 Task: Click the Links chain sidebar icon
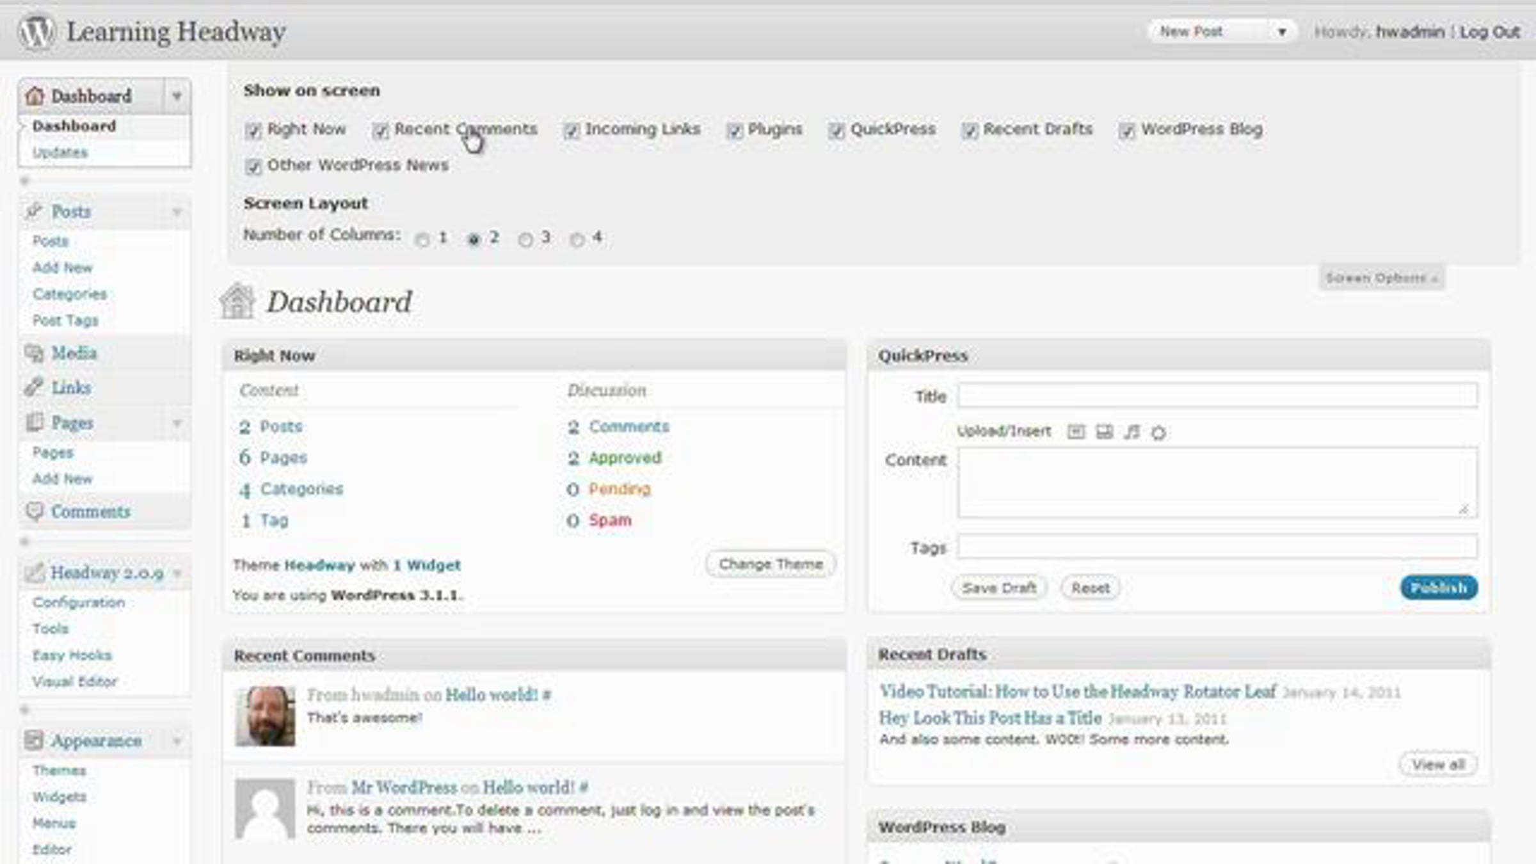pyautogui.click(x=34, y=387)
